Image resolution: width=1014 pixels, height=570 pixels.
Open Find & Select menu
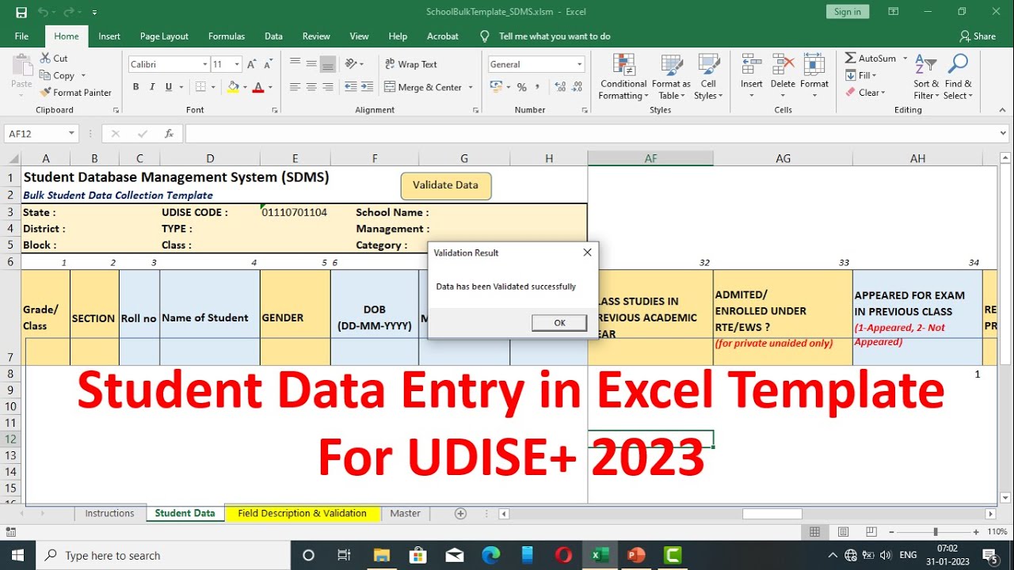pos(958,77)
